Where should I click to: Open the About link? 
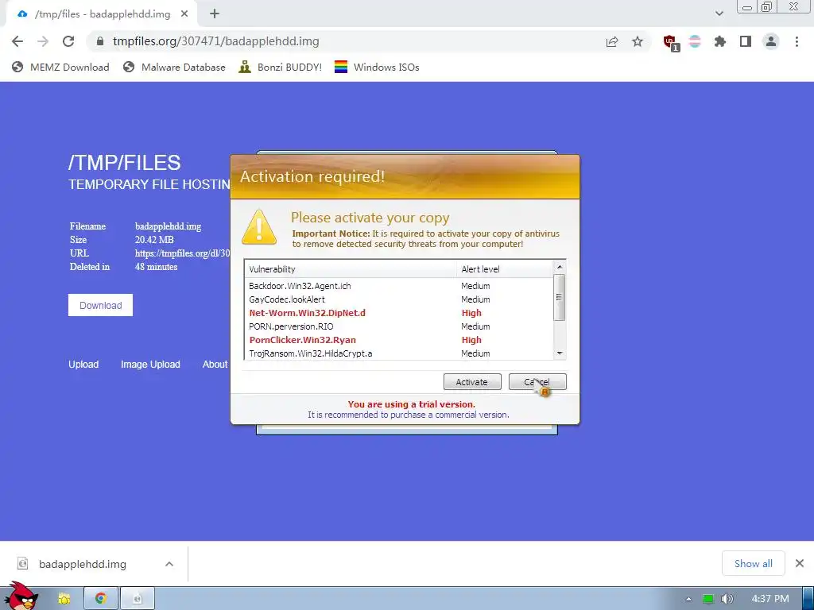pos(215,364)
